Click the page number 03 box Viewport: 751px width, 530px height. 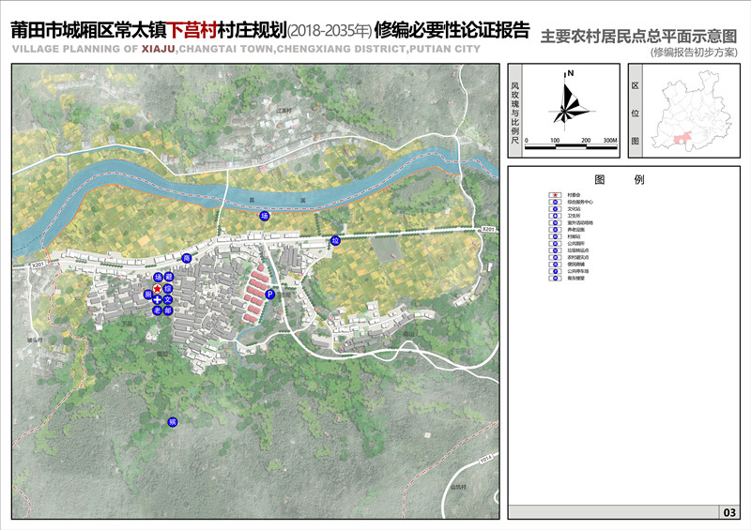[x=728, y=512]
